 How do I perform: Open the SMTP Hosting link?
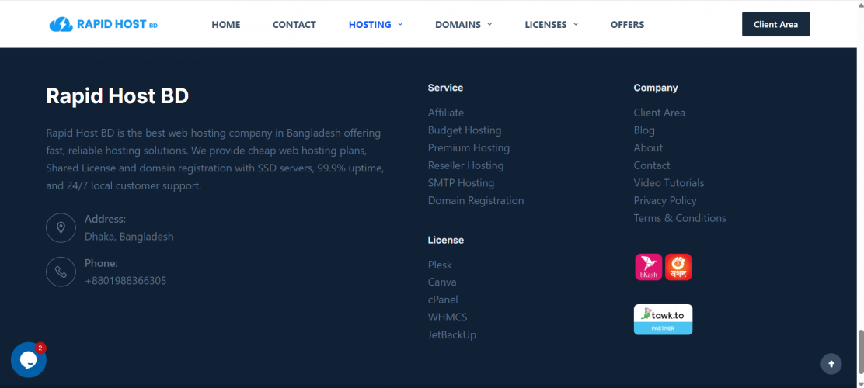pyautogui.click(x=462, y=182)
